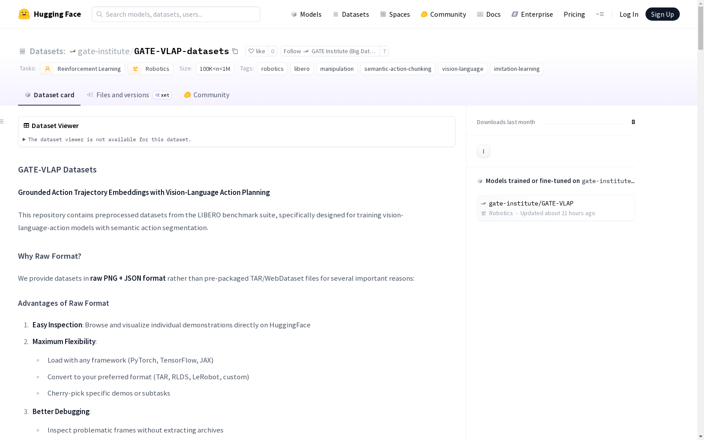Expand the dataset viewer unavailable message
The height and width of the screenshot is (440, 704).
[107, 139]
